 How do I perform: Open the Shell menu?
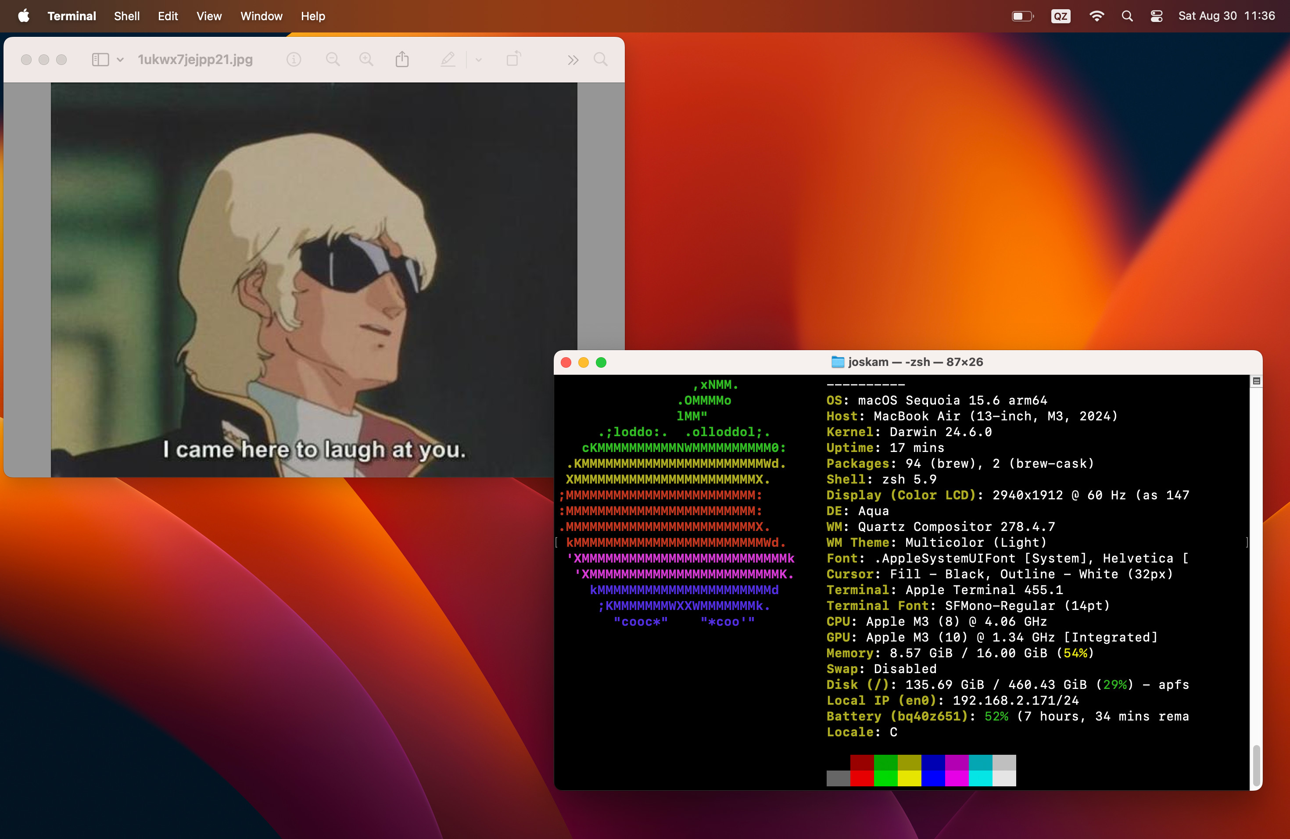click(126, 16)
